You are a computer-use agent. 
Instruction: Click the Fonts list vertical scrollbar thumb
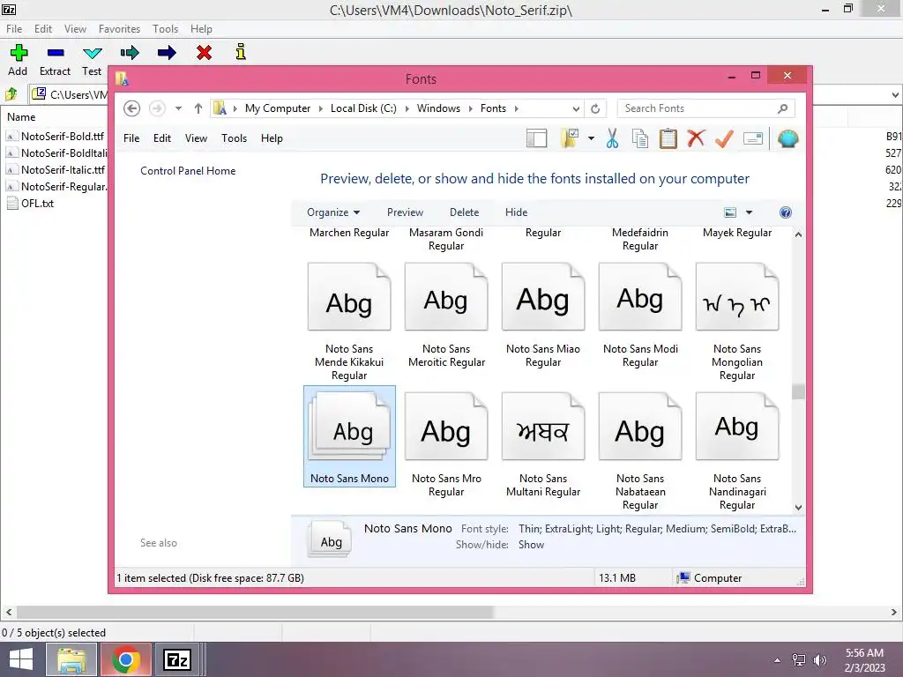tap(798, 391)
